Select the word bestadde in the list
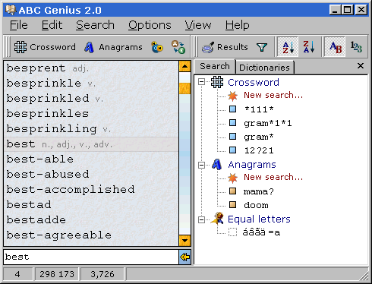 (36, 220)
